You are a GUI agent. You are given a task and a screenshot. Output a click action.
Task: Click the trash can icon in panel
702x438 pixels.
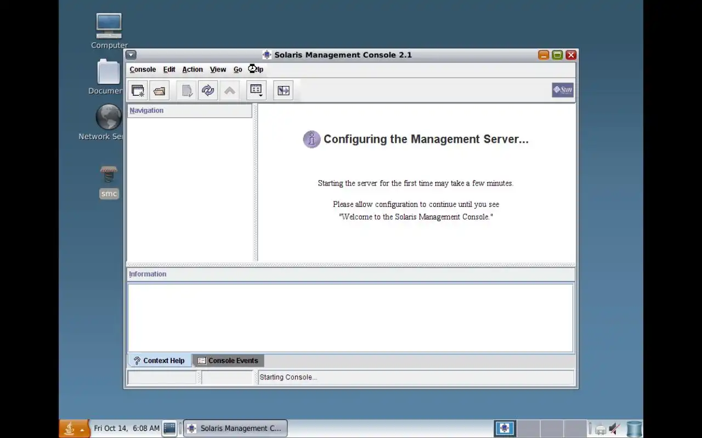click(x=634, y=429)
